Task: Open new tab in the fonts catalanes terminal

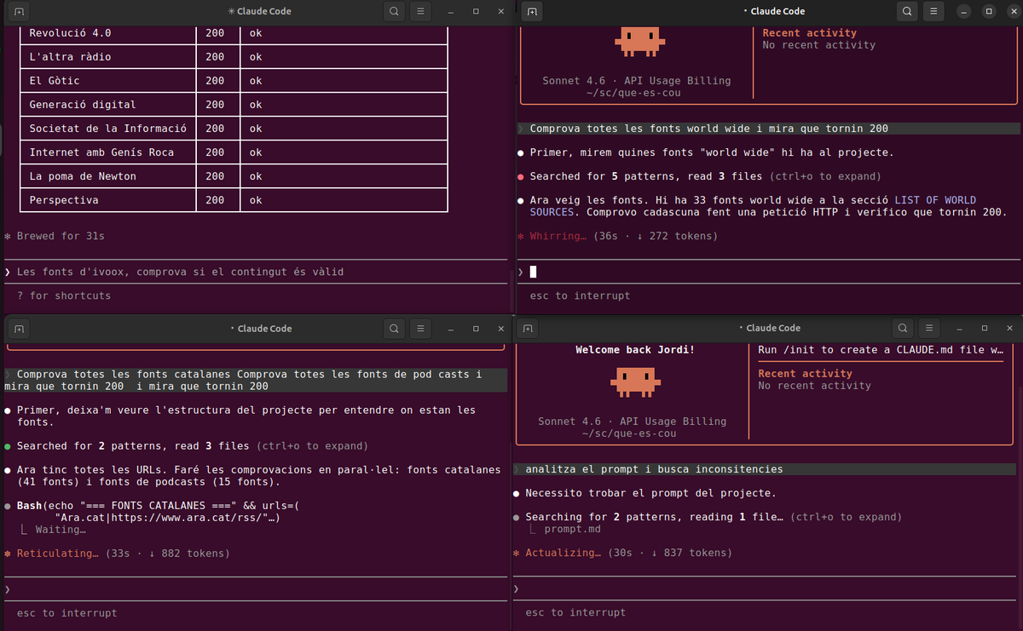Action: coord(19,329)
